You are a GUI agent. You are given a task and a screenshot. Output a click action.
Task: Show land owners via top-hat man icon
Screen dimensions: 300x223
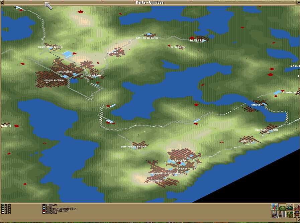pos(297,214)
